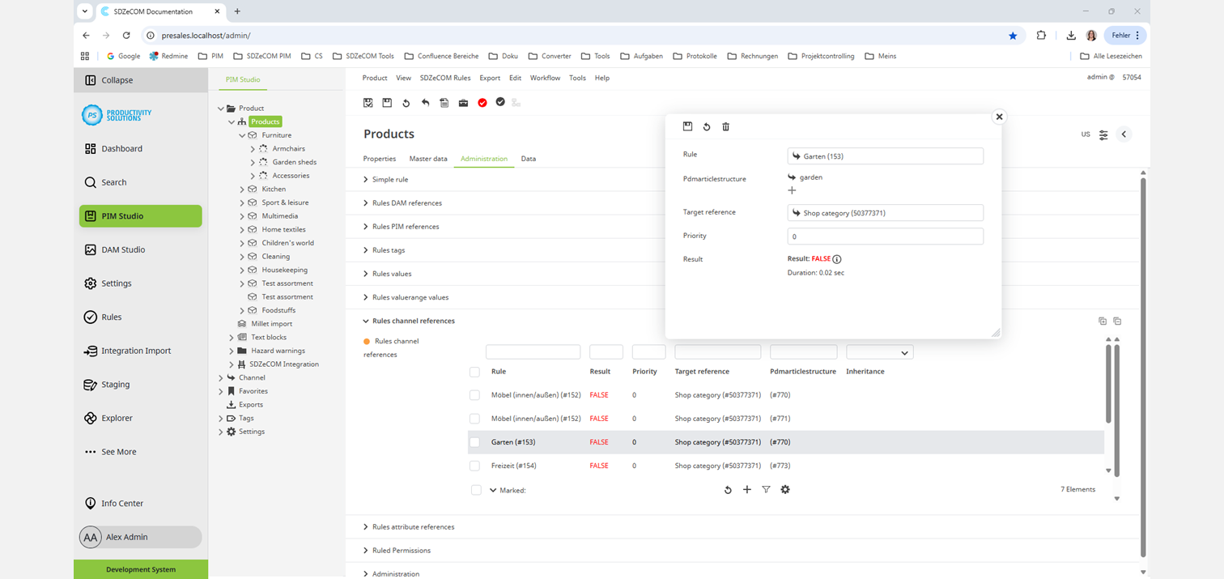This screenshot has height=579, width=1224.
Task: Check the checkbox for the Garten (#153) row
Action: (474, 442)
